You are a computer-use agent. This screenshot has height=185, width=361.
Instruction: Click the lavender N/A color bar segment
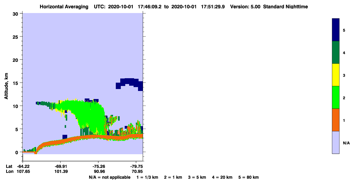pyautogui.click(x=336, y=142)
